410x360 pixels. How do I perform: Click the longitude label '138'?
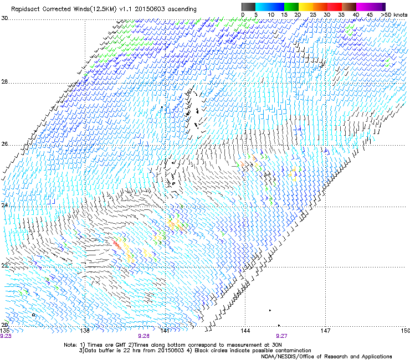85,331
